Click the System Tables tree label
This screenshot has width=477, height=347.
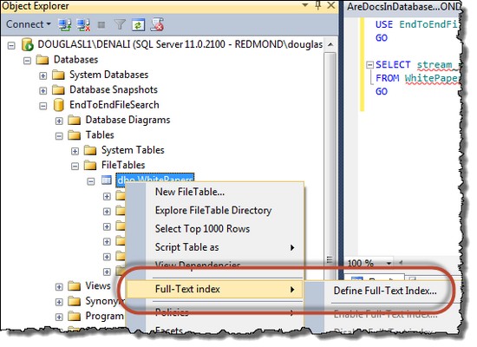pyautogui.click(x=133, y=150)
